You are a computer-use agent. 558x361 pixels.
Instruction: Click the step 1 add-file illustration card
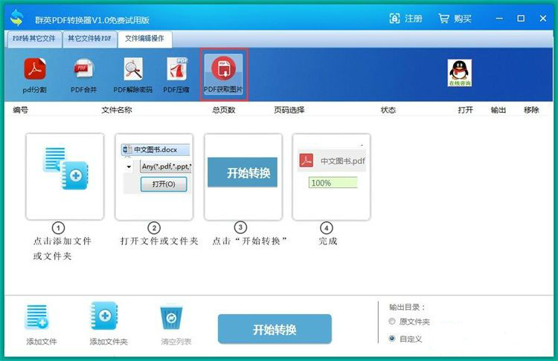65,177
